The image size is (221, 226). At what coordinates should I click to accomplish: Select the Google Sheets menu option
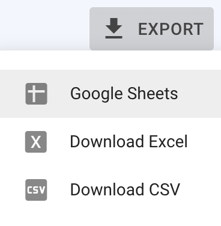coord(110,94)
